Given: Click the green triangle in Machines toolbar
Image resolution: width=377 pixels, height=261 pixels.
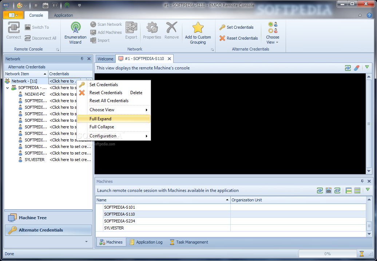Looking at the screenshot, I should click(x=368, y=190).
